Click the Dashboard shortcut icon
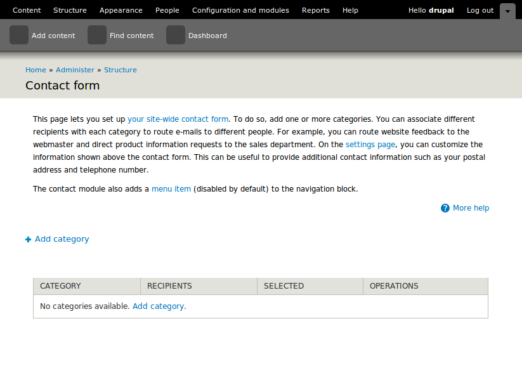Screen dimensions: 522x373 (176, 36)
